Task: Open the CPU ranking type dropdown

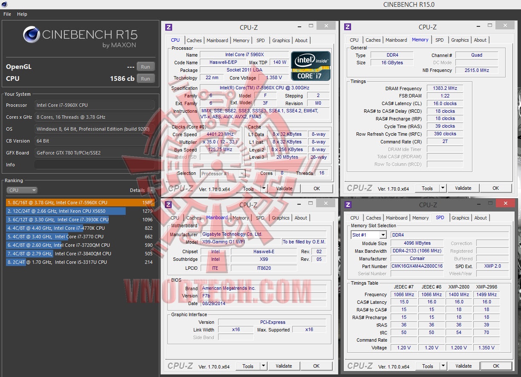Action: click(22, 190)
